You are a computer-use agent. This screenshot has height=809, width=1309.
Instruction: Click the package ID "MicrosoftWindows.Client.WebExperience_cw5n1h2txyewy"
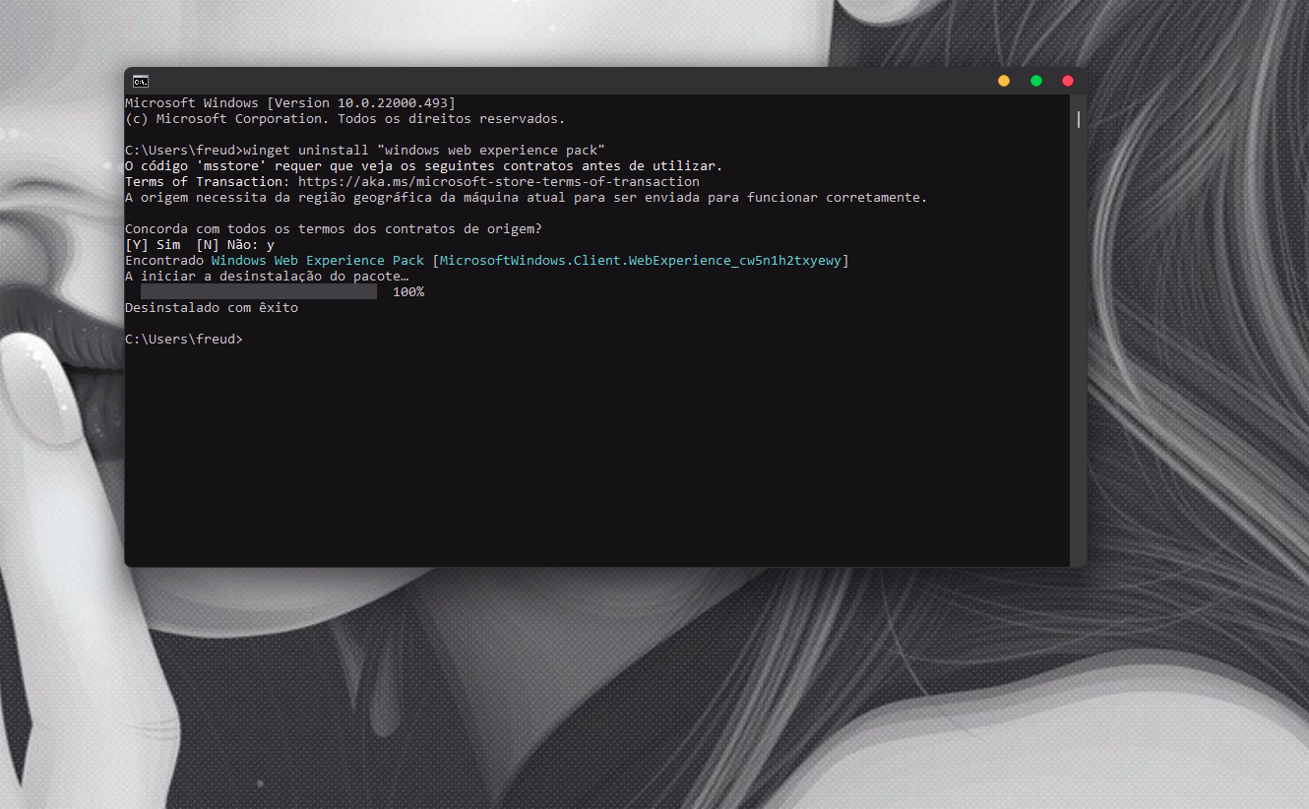[x=641, y=261]
